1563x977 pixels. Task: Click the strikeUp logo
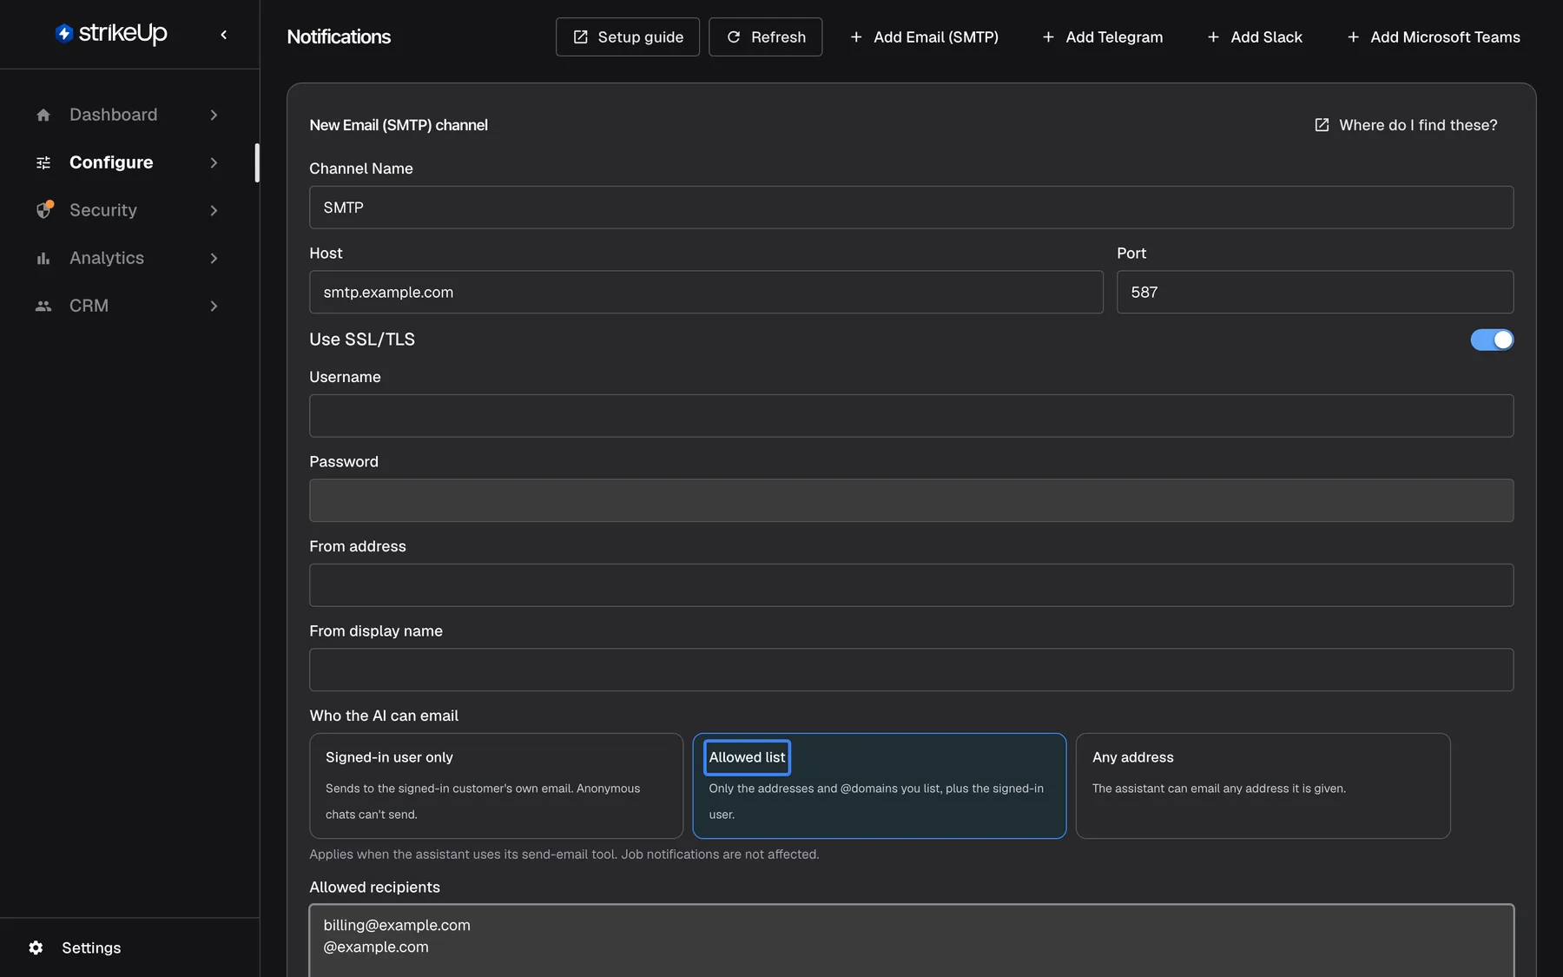click(x=111, y=33)
